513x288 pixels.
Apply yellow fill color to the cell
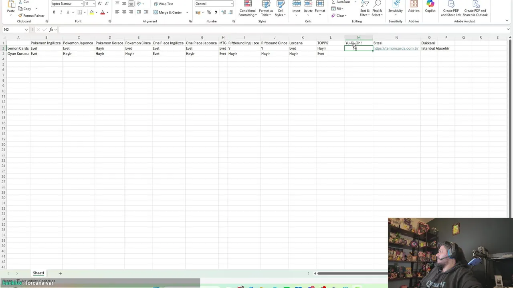coord(92,12)
